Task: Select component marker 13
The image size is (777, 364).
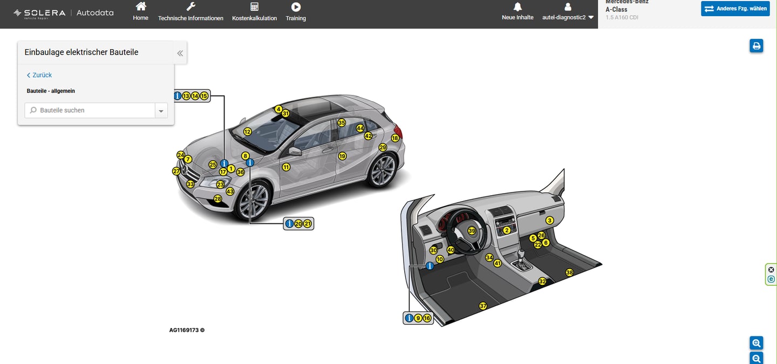Action: pos(186,96)
